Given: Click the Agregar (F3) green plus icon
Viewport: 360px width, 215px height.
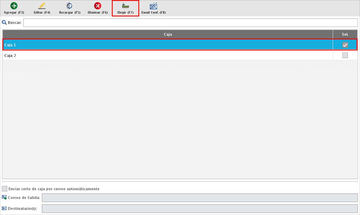Looking at the screenshot, I should (14, 6).
